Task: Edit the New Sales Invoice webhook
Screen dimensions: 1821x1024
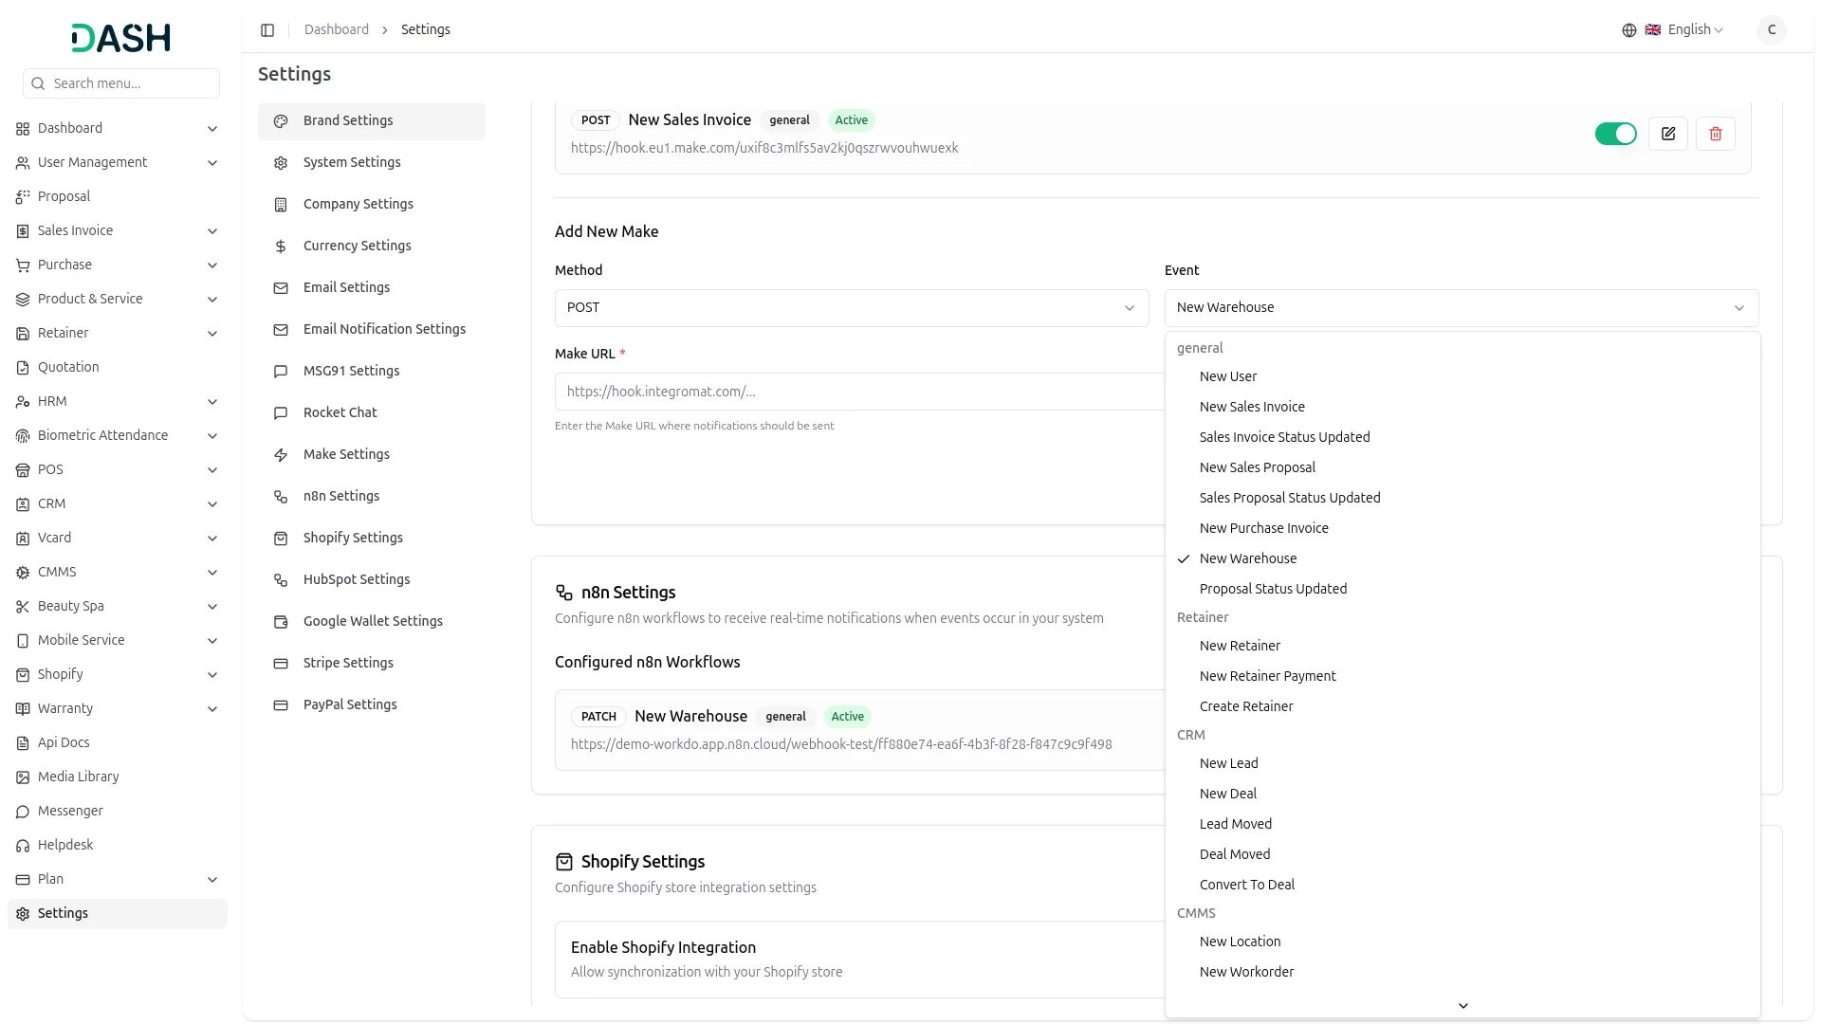Action: coord(1668,134)
